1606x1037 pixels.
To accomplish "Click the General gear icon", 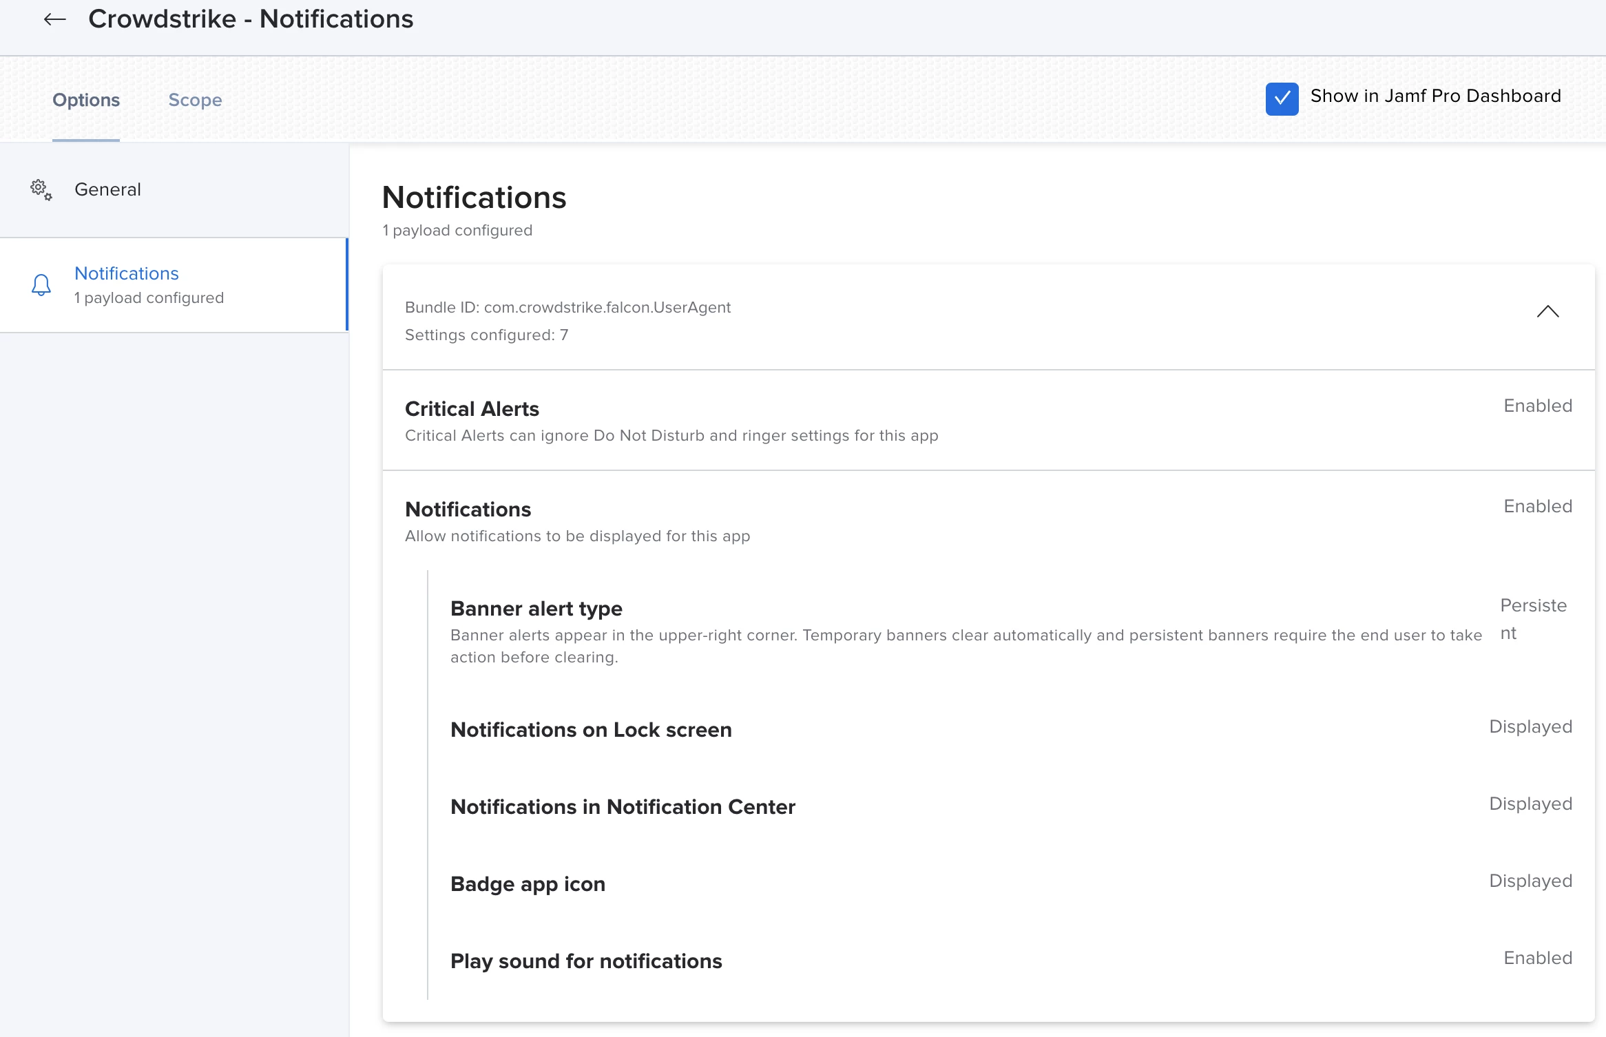I will [x=41, y=189].
